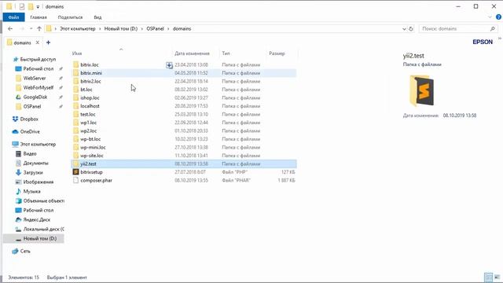Image resolution: width=503 pixels, height=283 pixels.
Task: Click the search magnifier icon
Action: pos(493,29)
